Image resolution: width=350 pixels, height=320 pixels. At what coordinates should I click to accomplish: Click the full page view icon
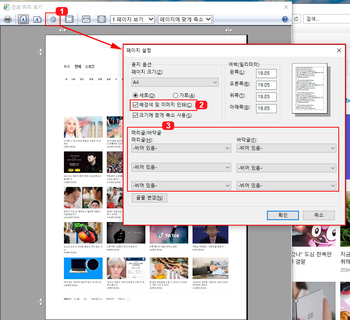tap(101, 20)
